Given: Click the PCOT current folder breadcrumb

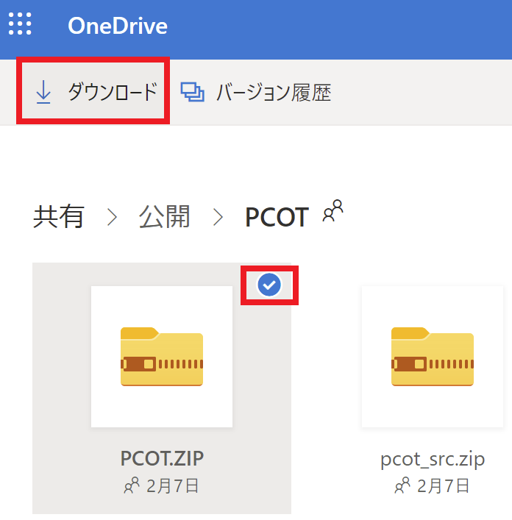Looking at the screenshot, I should 277,217.
